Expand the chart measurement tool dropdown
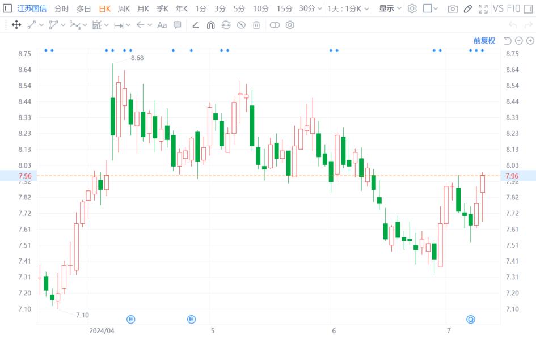The width and height of the screenshot is (536, 340). (x=106, y=25)
